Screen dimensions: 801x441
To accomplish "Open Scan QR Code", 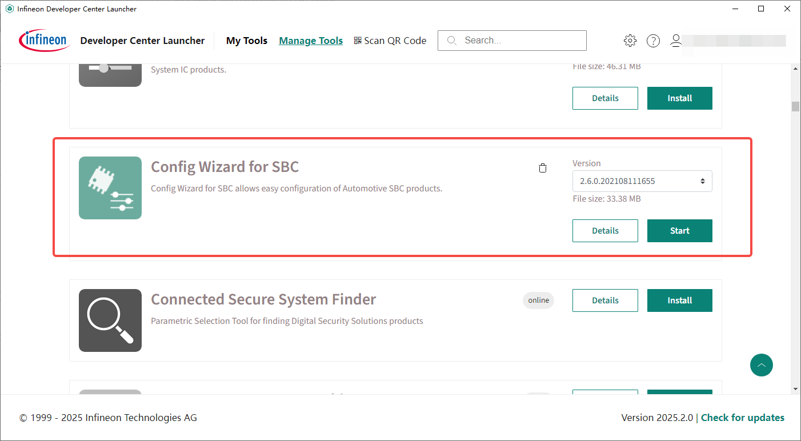I will (390, 41).
